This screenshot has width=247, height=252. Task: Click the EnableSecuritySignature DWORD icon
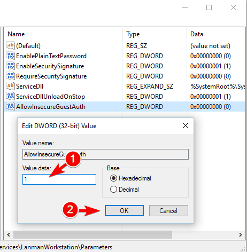(11, 66)
